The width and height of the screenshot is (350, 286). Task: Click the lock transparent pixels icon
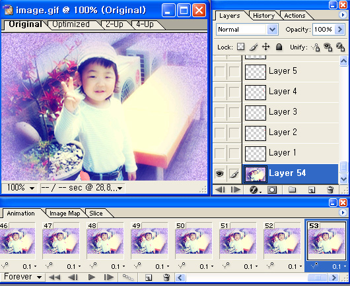[x=240, y=47]
